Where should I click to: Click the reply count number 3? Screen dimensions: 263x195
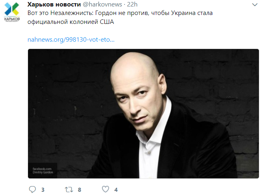click(43, 190)
